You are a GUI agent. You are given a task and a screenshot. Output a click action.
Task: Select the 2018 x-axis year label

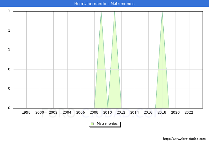click(x=162, y=112)
